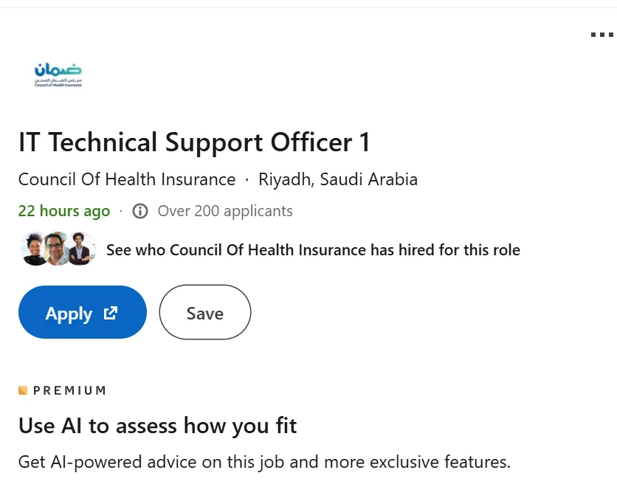Screen dimensions: 617x487
Task: Select the avatar of man in suit
Action: tap(80, 249)
